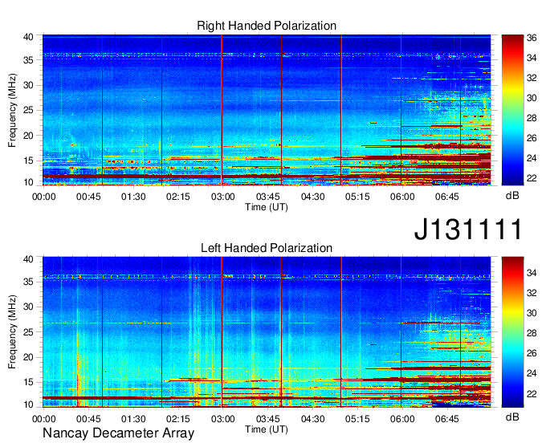The image size is (546, 443).
Task: Click the left-handed plot's color scale bar
Action: (x=512, y=332)
